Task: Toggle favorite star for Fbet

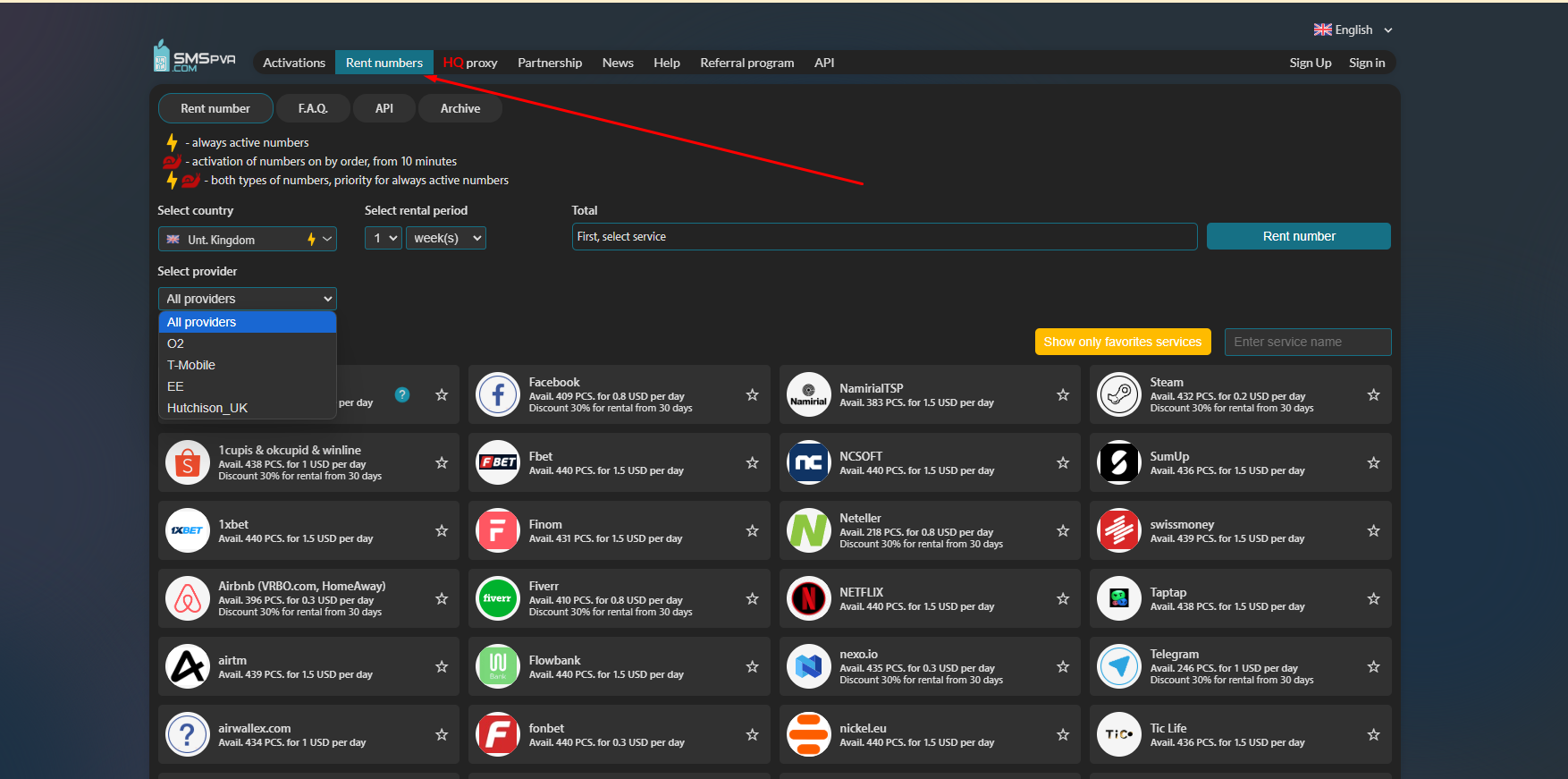Action: click(753, 462)
